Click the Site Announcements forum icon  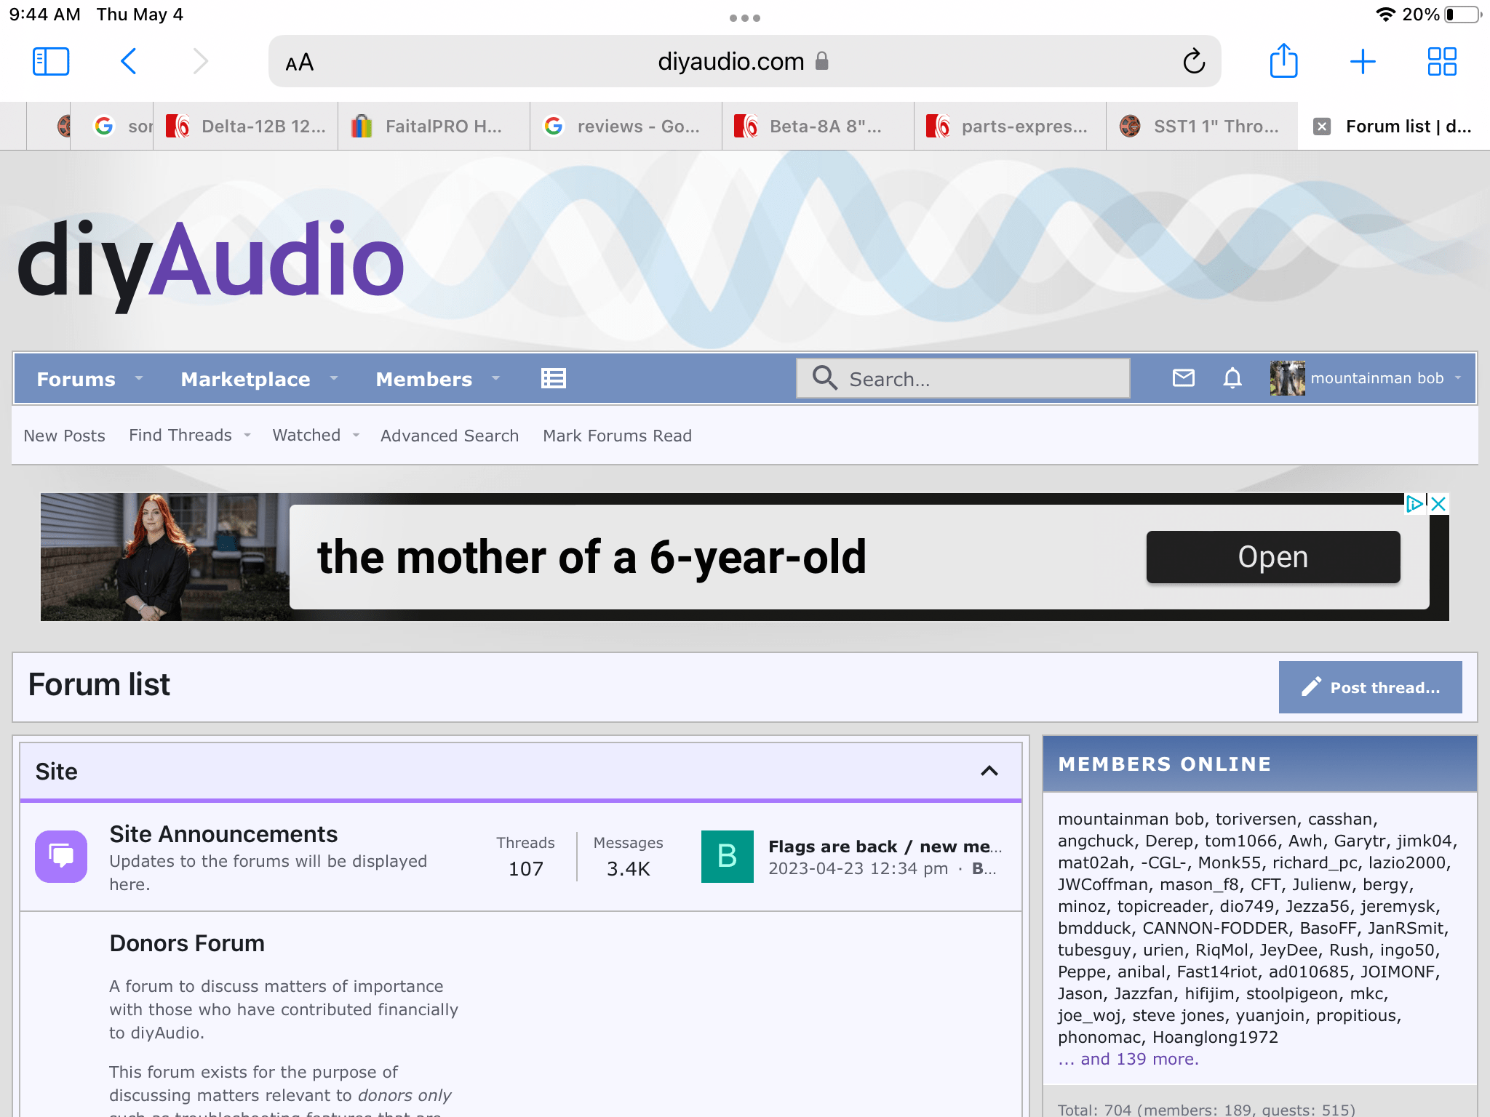[61, 856]
